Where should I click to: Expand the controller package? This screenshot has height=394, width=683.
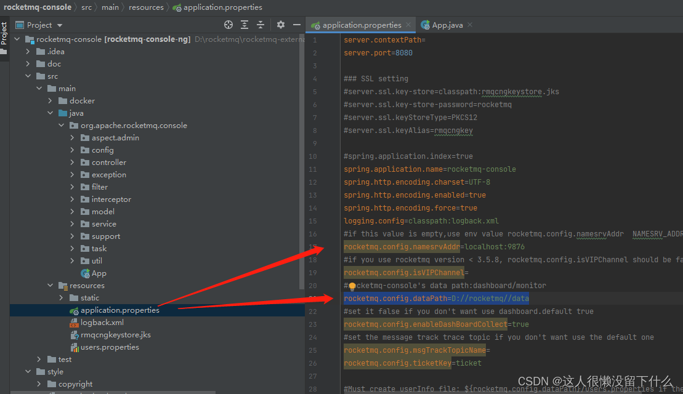click(73, 163)
